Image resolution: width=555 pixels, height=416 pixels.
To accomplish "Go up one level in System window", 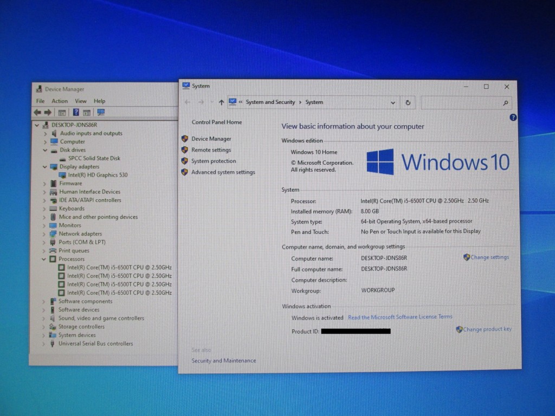I will click(x=221, y=102).
